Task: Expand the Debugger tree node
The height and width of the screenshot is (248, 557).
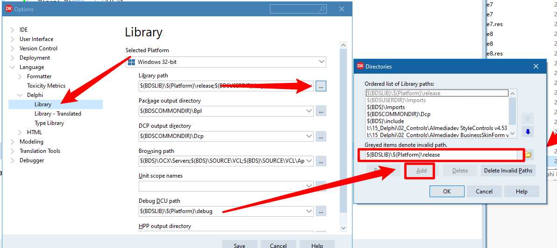Action: coord(13,160)
